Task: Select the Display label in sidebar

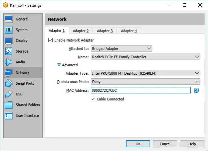Action: pos(22,41)
